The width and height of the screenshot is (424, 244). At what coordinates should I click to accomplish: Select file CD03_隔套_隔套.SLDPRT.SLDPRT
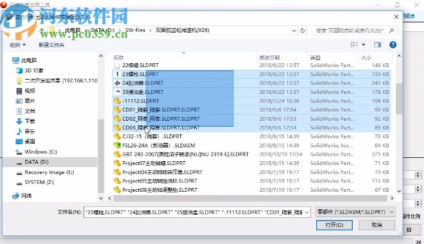click(x=251, y=127)
